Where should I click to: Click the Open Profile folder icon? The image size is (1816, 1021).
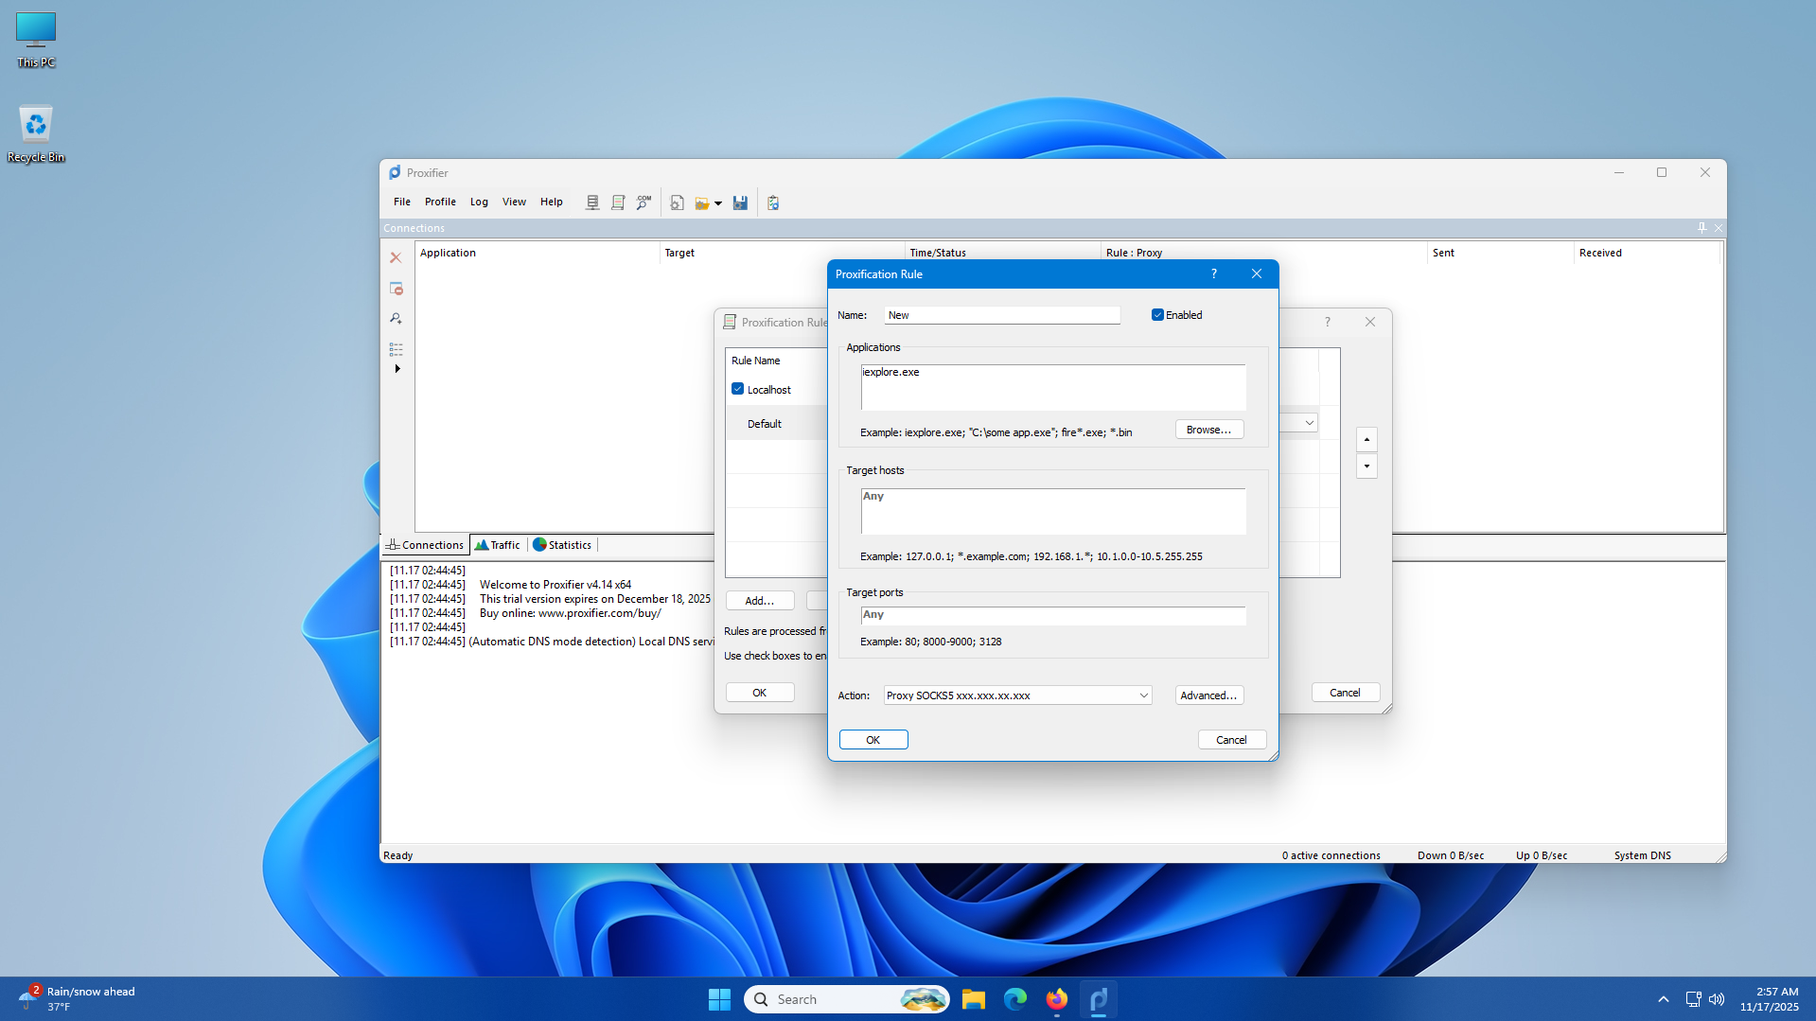point(702,202)
